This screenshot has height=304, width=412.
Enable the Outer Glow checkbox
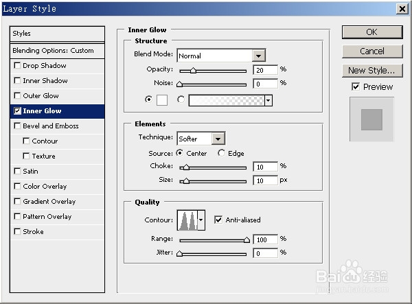[17, 95]
